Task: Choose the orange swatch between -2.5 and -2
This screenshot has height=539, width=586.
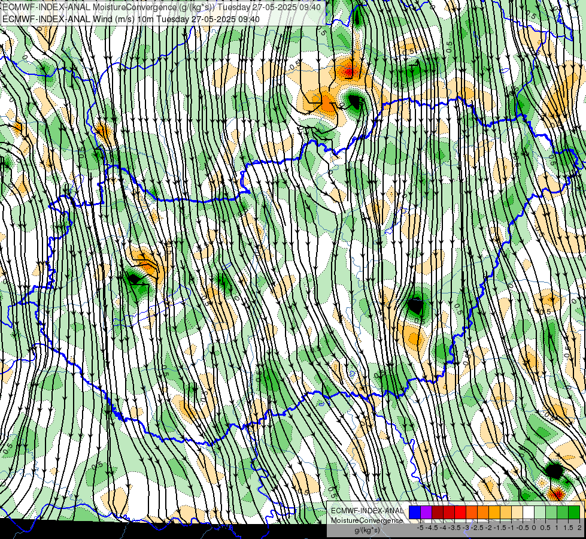Action: tap(483, 512)
